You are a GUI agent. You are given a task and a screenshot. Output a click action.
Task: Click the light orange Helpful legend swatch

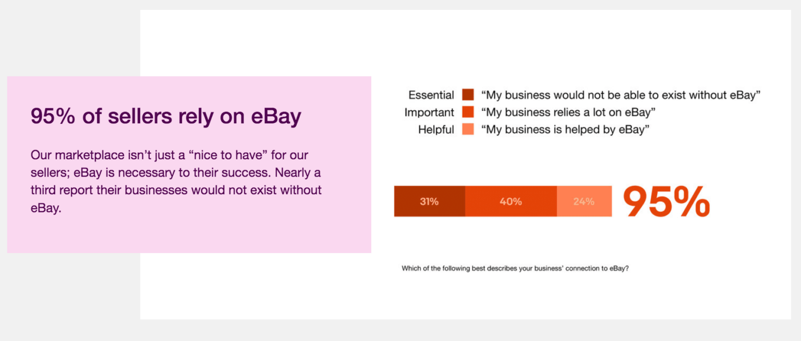468,129
